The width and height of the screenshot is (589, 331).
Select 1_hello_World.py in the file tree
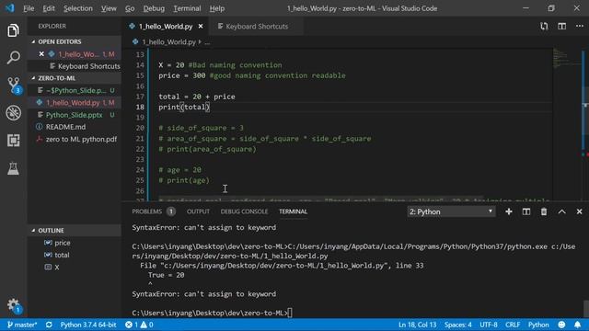point(75,102)
